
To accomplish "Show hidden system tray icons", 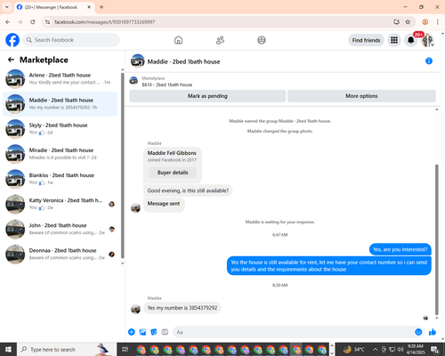I will tap(375, 350).
